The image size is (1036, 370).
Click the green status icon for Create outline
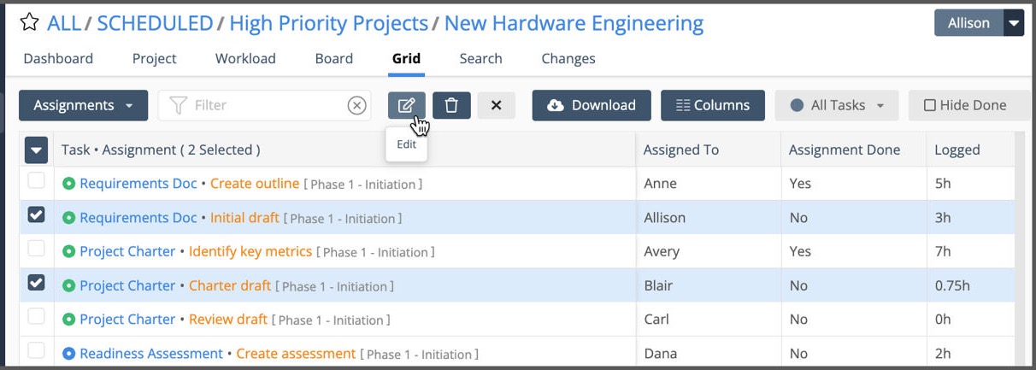coord(68,184)
